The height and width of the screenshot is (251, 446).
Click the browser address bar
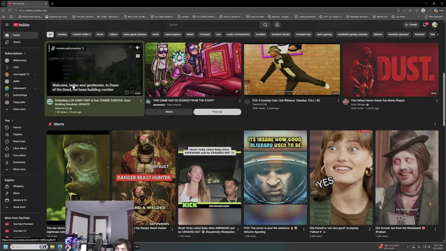pyautogui.click(x=206, y=10)
